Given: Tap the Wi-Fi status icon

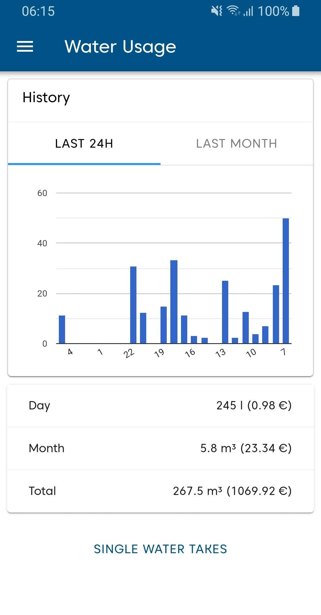Looking at the screenshot, I should (x=233, y=11).
